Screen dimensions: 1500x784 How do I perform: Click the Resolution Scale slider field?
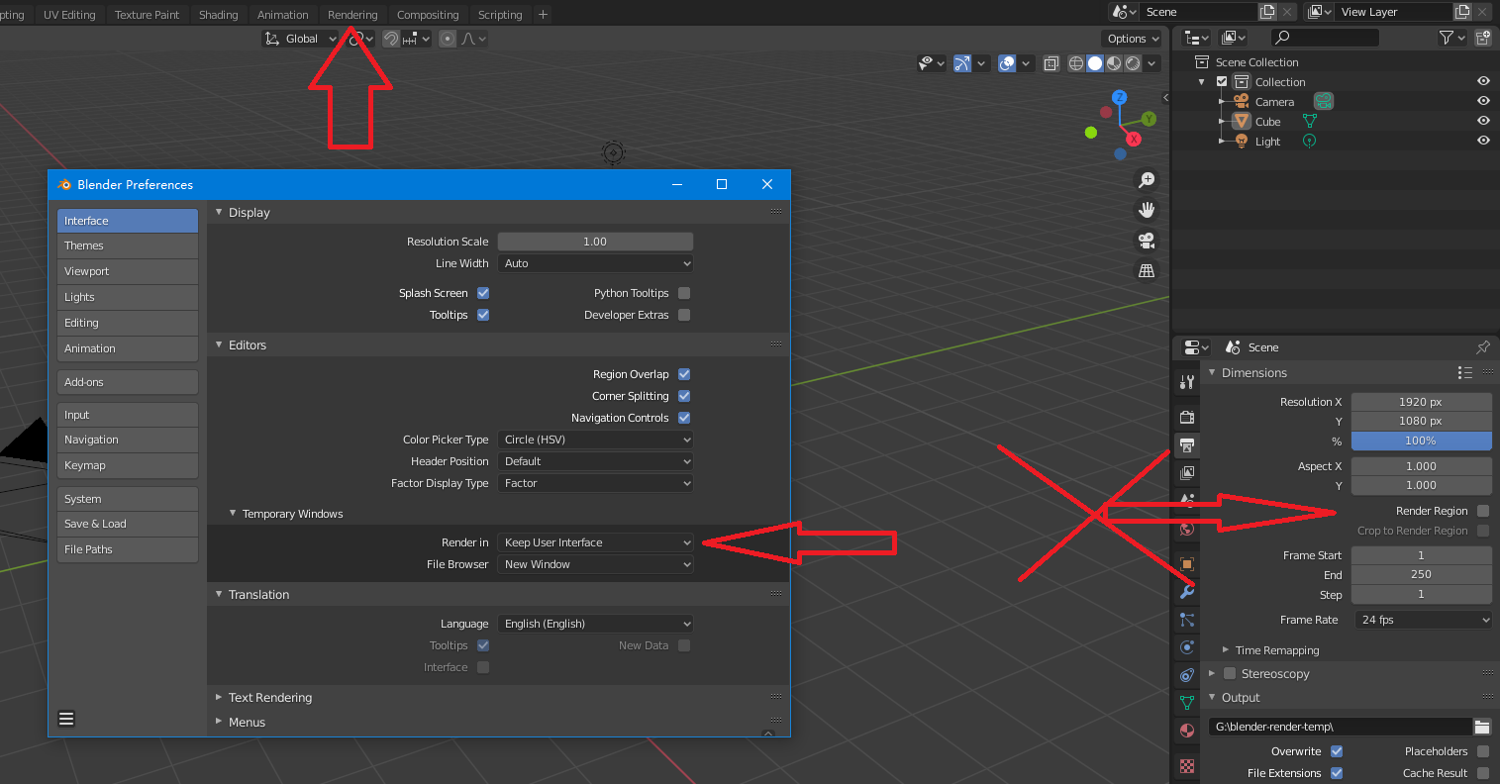tap(595, 242)
